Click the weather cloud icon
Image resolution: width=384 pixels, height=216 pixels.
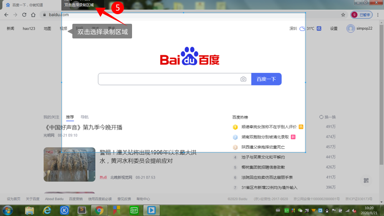(302, 29)
